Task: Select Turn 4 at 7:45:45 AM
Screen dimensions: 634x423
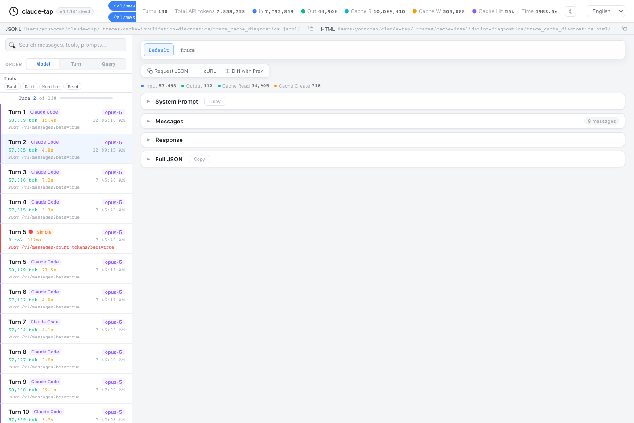Action: pyautogui.click(x=66, y=209)
